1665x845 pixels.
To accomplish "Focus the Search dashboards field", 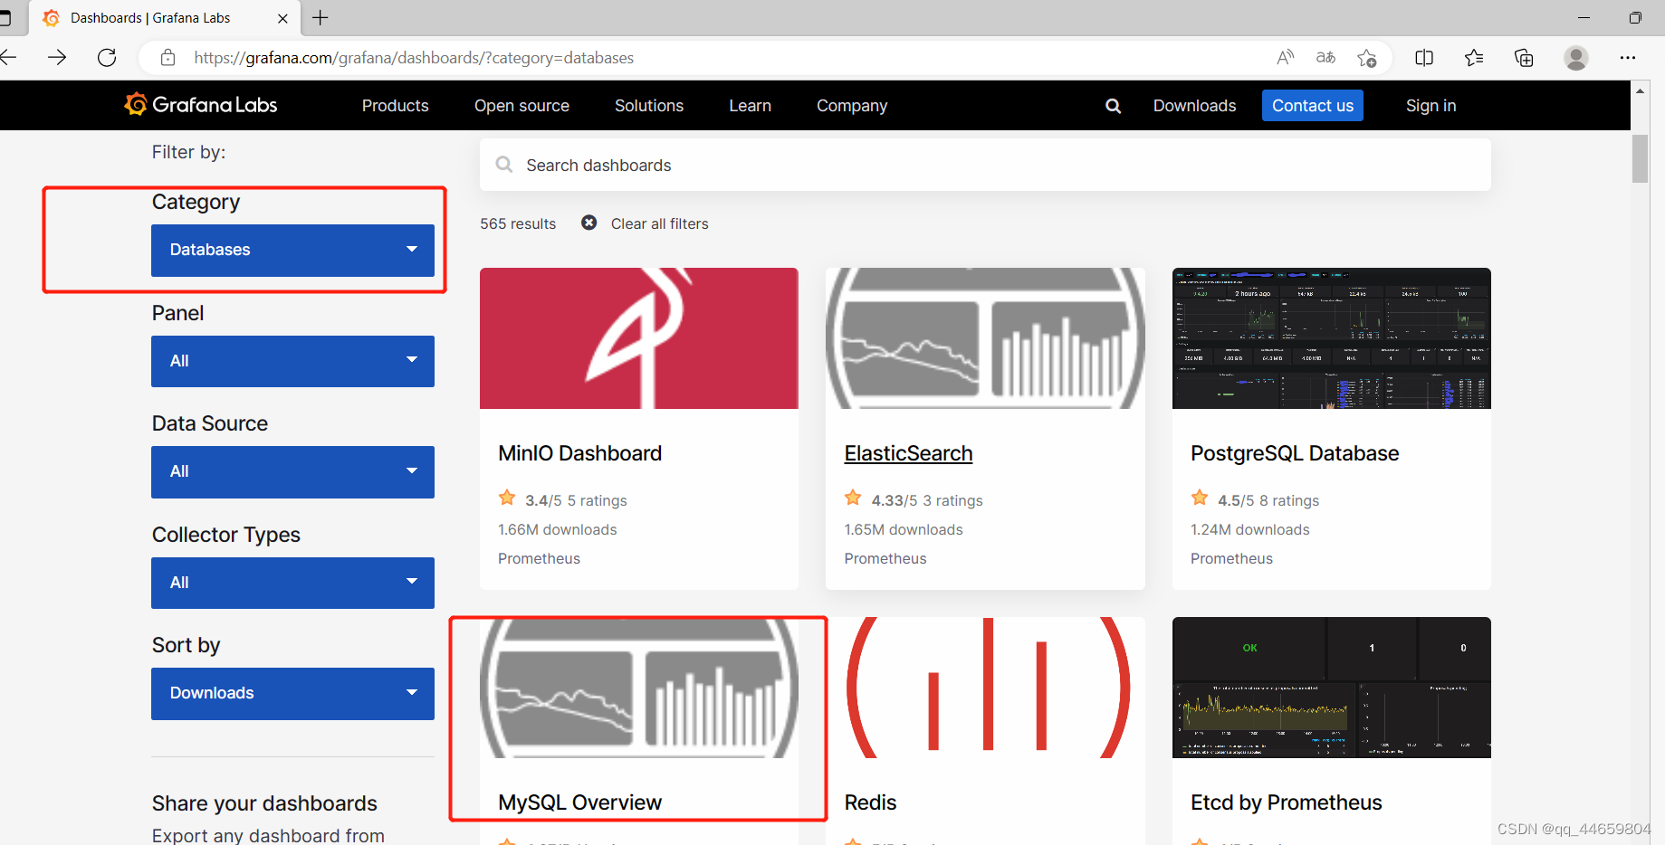I will tap(985, 165).
